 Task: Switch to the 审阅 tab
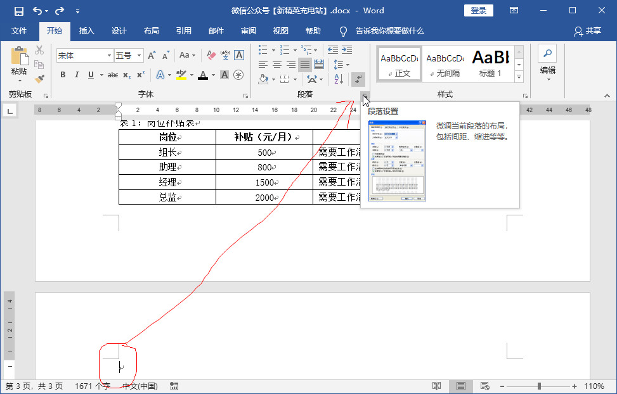point(249,30)
